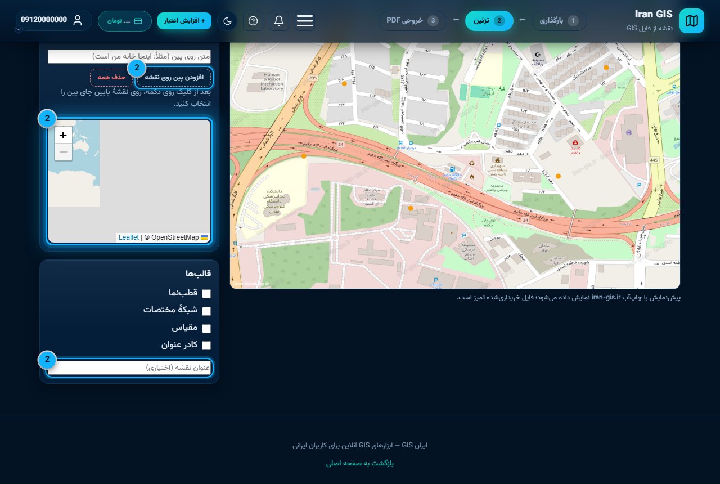This screenshot has height=484, width=720.
Task: Open the notifications bell
Action: (x=279, y=21)
